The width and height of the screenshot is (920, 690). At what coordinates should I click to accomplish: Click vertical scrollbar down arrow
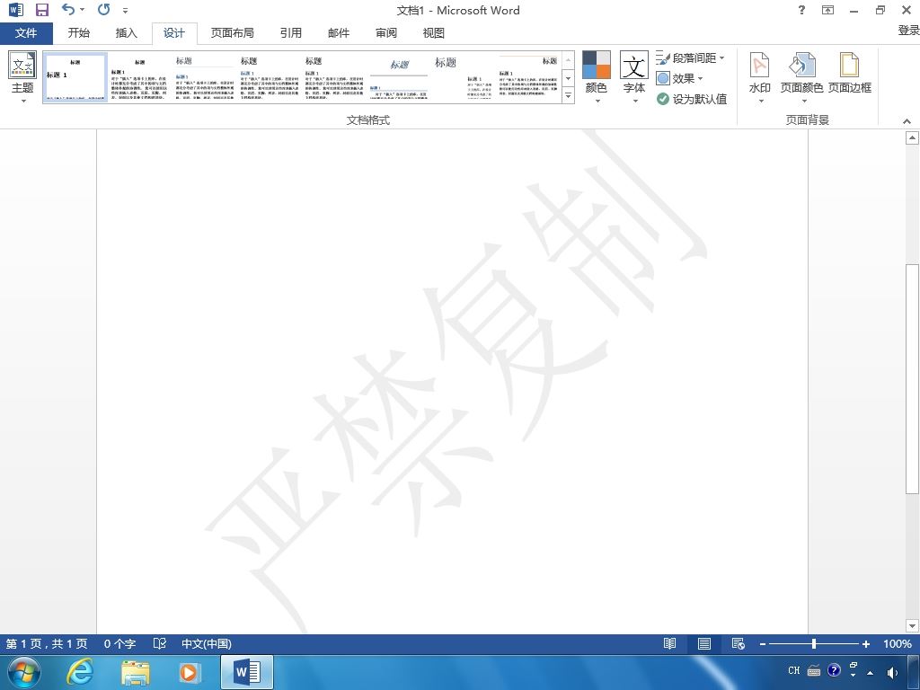[x=912, y=626]
